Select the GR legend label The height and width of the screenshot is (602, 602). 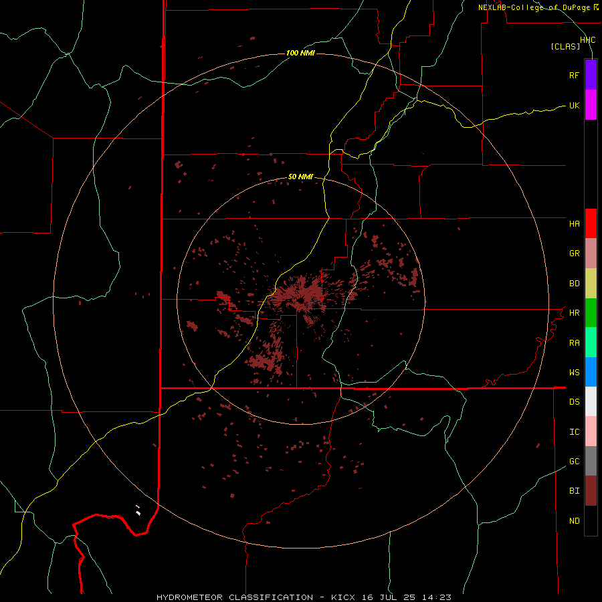(x=574, y=254)
